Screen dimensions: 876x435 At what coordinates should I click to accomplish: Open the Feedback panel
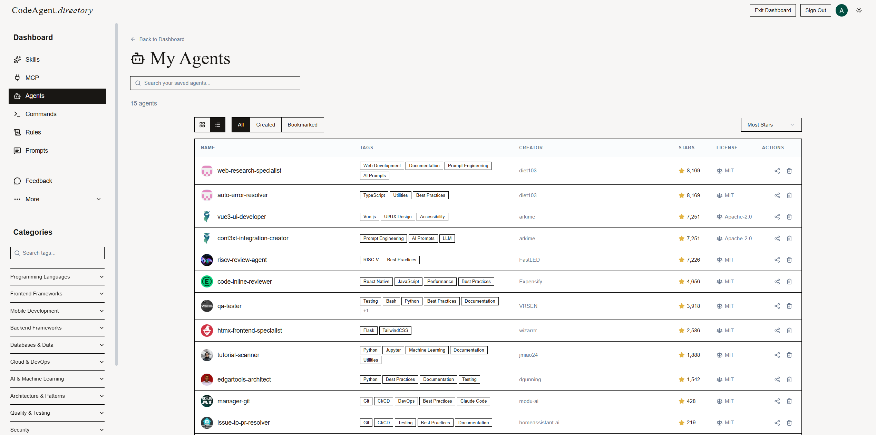pyautogui.click(x=39, y=181)
